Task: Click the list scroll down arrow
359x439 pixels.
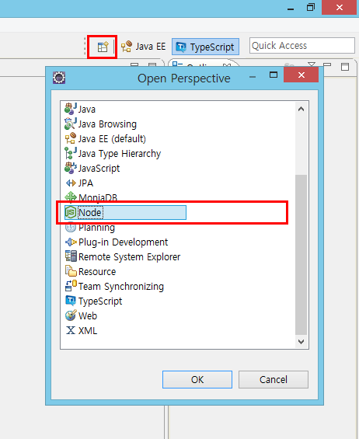Action: 301,342
